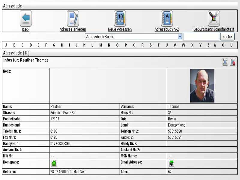Open the Adressbuch A-Z book icon
This screenshot has height=180, width=240.
[166, 19]
